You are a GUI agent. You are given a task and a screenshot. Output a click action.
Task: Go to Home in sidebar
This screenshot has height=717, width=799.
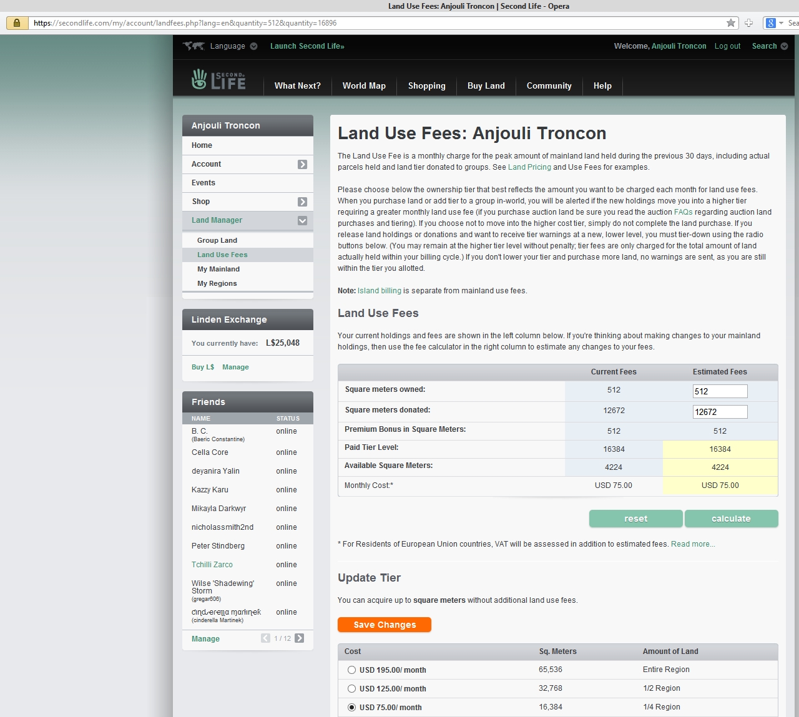point(248,145)
